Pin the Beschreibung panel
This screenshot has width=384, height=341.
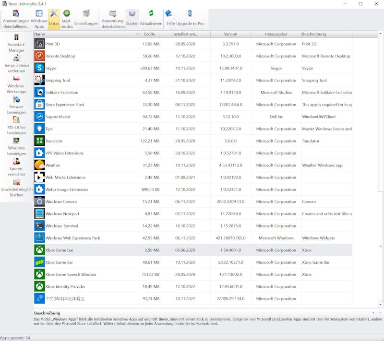[x=373, y=313]
